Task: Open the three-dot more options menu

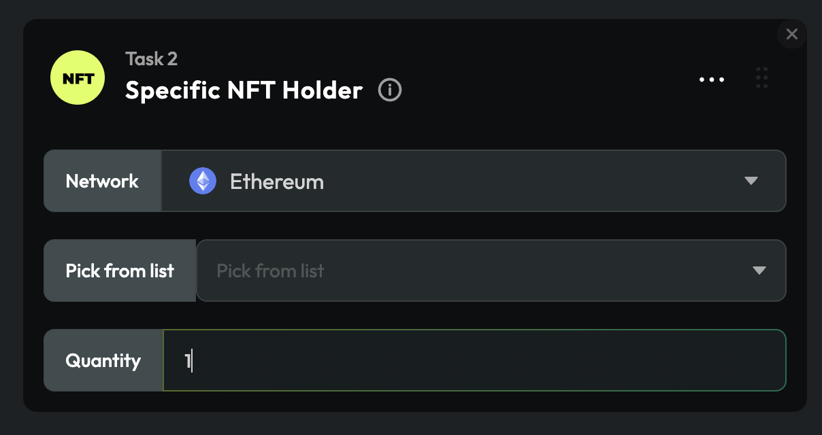Action: (x=712, y=80)
